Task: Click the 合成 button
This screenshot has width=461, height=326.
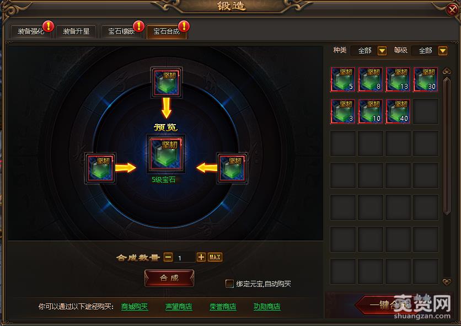Action: pyautogui.click(x=169, y=278)
